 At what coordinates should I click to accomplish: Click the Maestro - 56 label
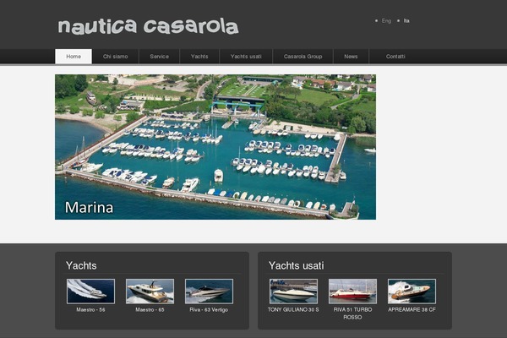click(x=90, y=309)
